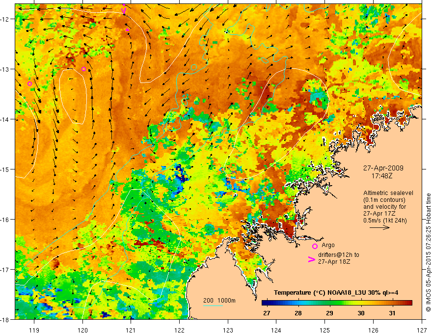This screenshot has height=334, width=432.
Task: Click the 27-Apr-2009 date label
Action: (x=383, y=167)
